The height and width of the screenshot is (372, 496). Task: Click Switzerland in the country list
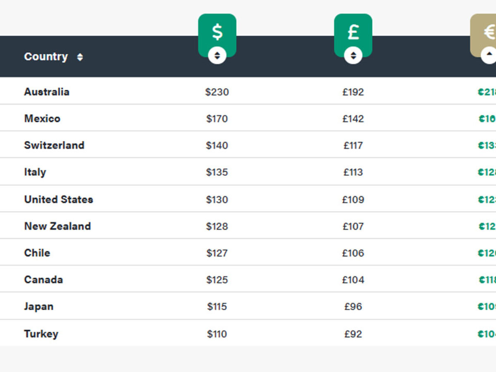[x=54, y=145]
